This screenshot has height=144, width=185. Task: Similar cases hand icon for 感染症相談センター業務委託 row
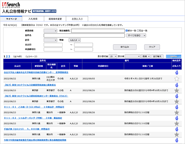(x=177, y=96)
